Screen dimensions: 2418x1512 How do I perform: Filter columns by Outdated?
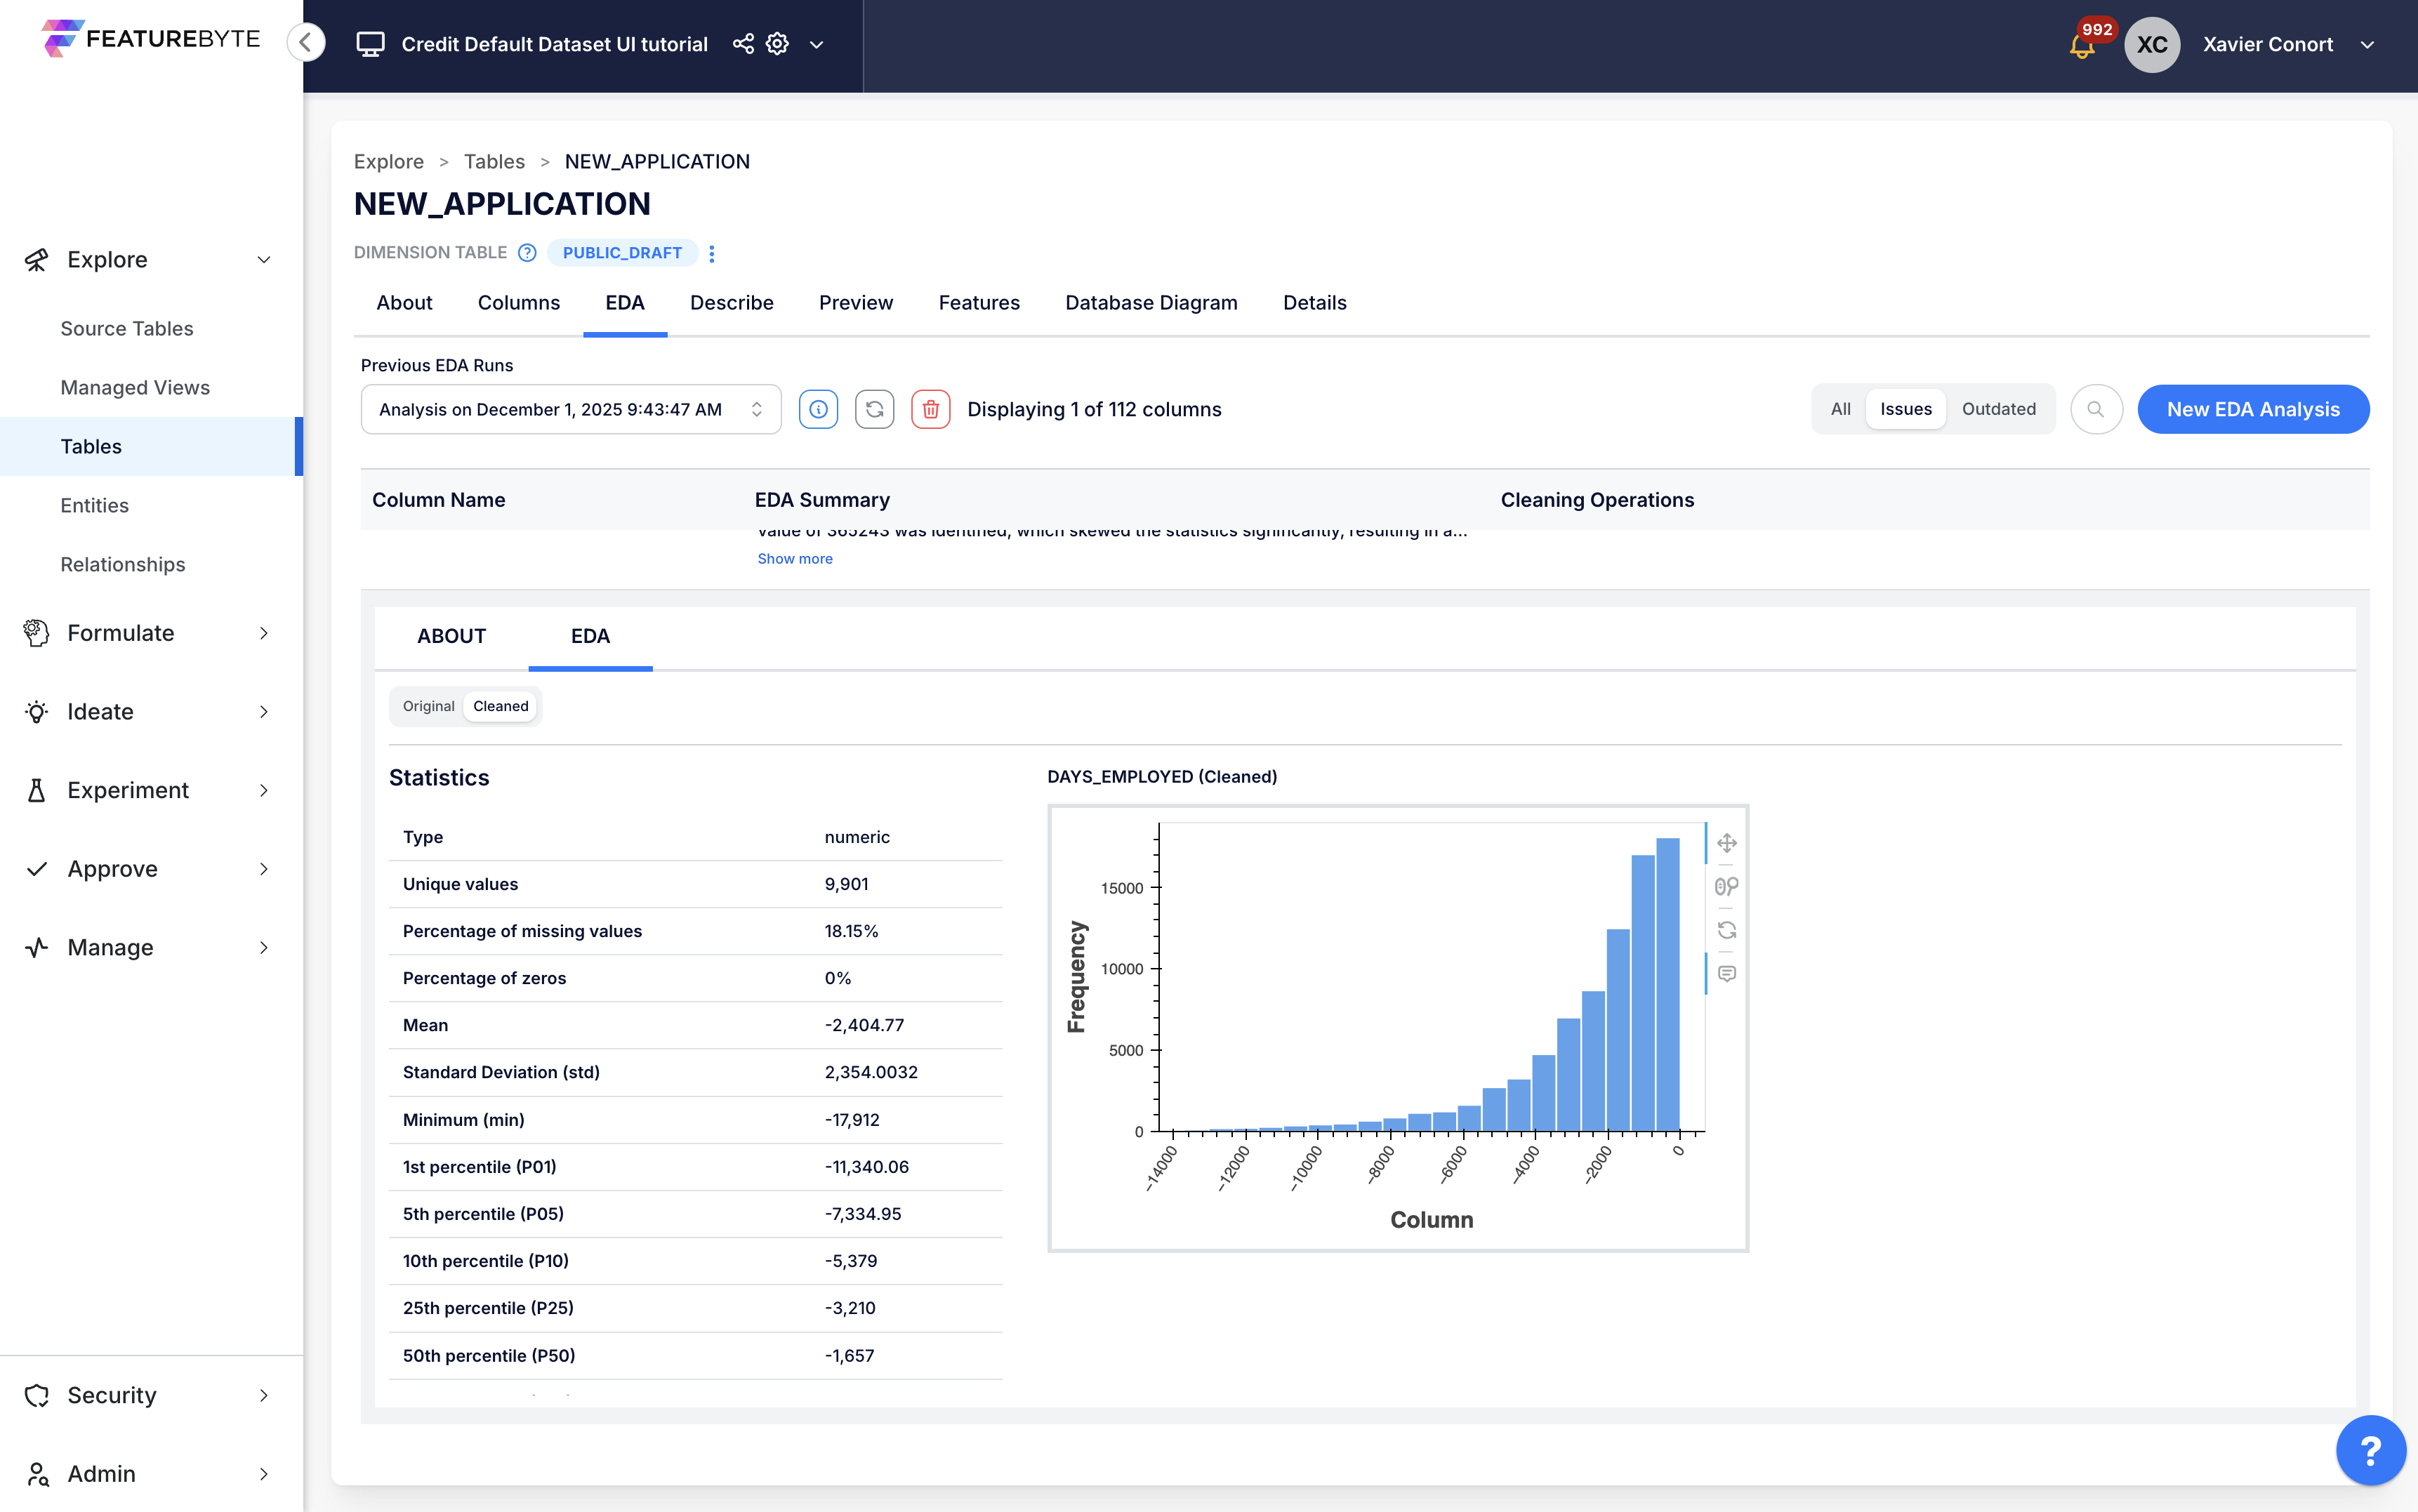[1998, 409]
